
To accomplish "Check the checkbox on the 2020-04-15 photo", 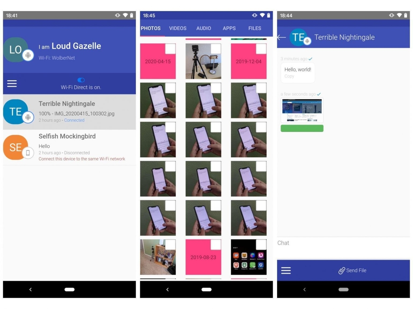I will click(170, 49).
